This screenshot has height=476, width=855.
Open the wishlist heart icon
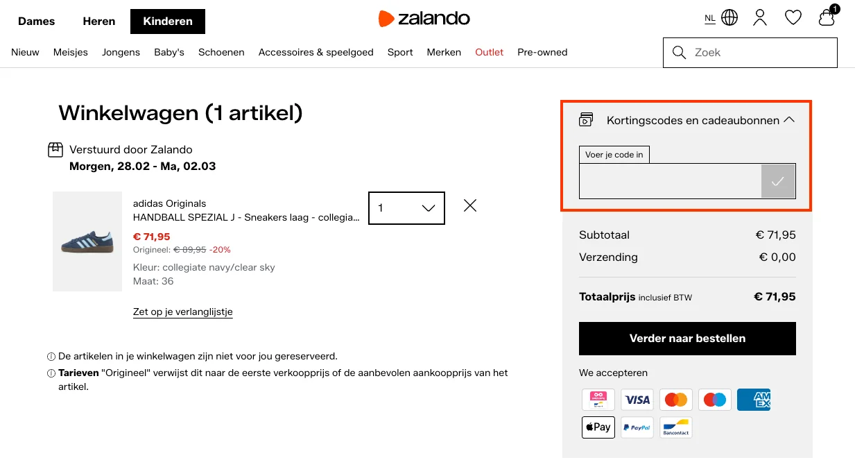(x=793, y=17)
